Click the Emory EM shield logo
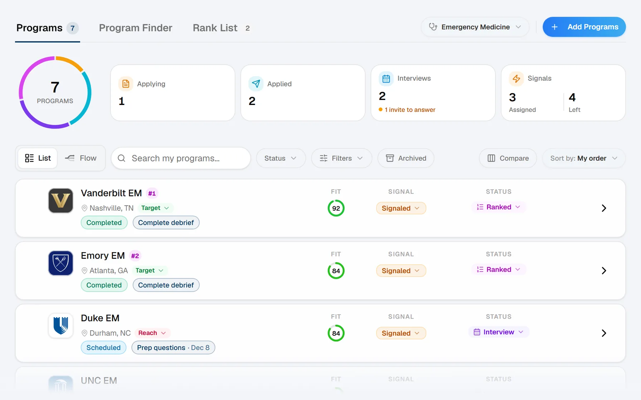 60,263
